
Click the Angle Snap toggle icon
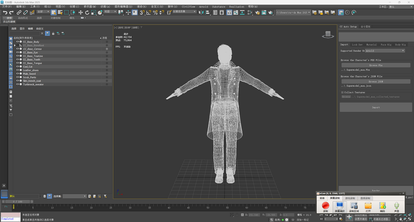tap(149, 12)
